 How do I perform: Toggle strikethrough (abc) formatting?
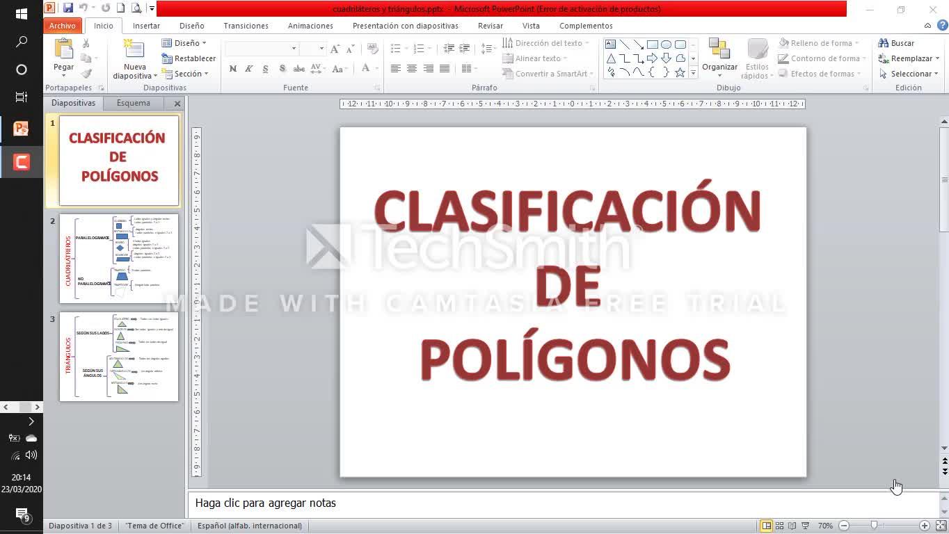click(x=299, y=68)
